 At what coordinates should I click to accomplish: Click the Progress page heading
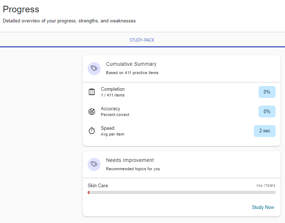click(21, 9)
